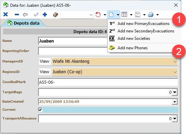Click the TransportAllowance value field
The image size is (186, 134).
pos(105,118)
